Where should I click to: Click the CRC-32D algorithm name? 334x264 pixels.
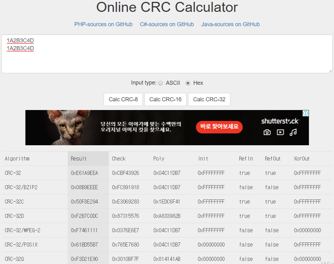pos(14,216)
